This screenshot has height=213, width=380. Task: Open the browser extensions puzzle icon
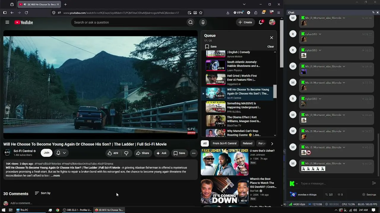coord(256,13)
